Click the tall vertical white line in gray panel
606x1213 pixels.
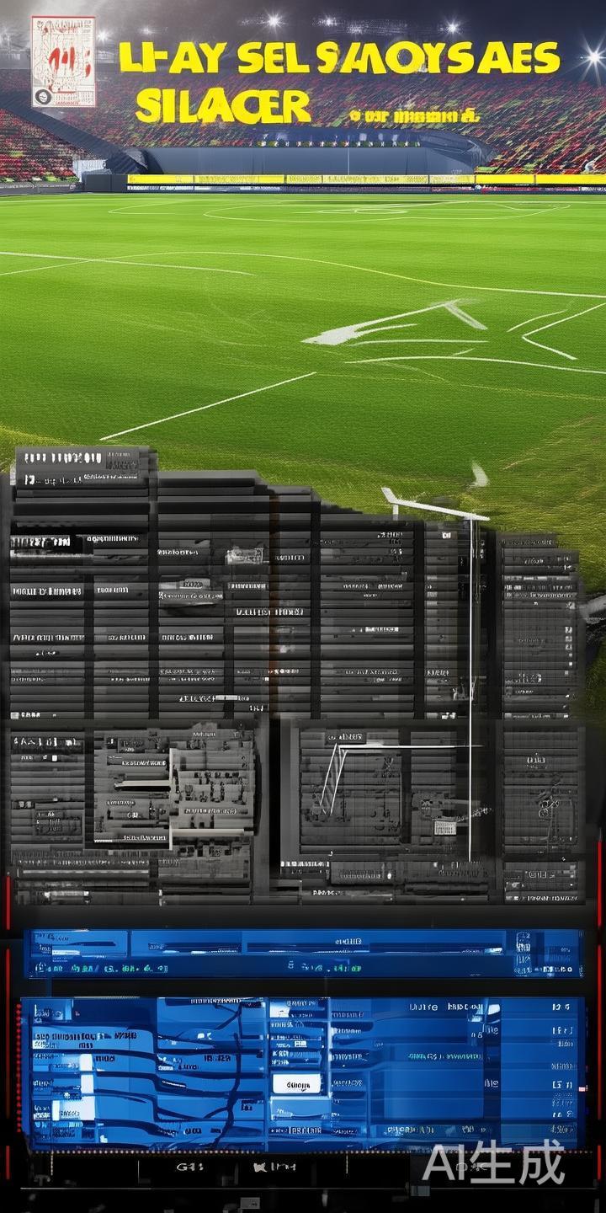(470, 674)
